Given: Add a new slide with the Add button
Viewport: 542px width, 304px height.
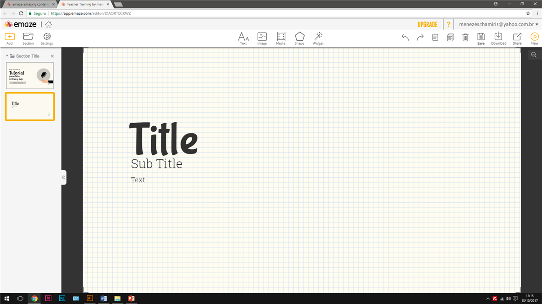Looking at the screenshot, I should coord(9,39).
